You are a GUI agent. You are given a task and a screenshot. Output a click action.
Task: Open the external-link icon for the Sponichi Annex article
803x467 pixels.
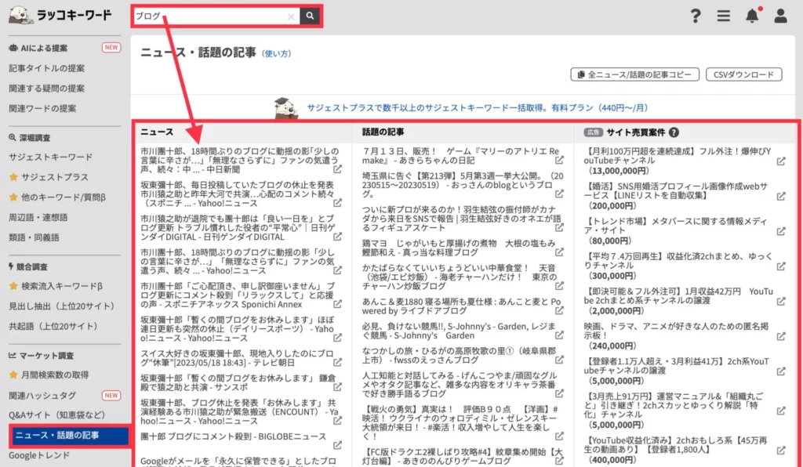pyautogui.click(x=338, y=304)
